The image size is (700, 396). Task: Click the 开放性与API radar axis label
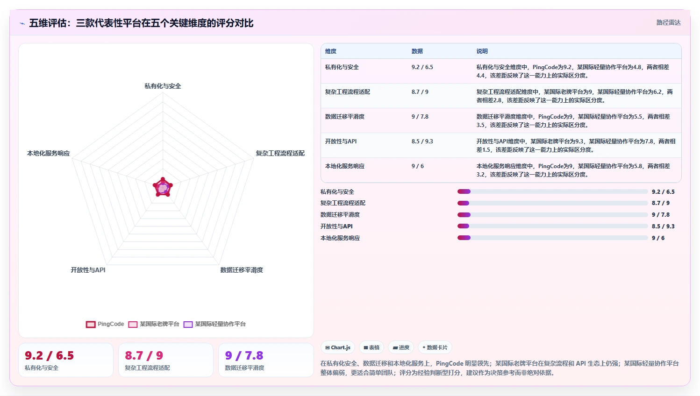pyautogui.click(x=88, y=270)
